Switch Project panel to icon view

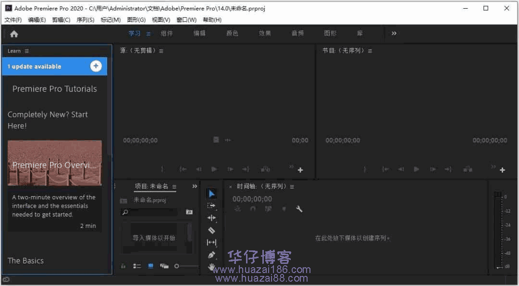pyautogui.click(x=150, y=266)
